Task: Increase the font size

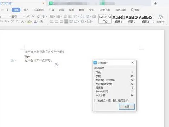Action: pos(28,17)
